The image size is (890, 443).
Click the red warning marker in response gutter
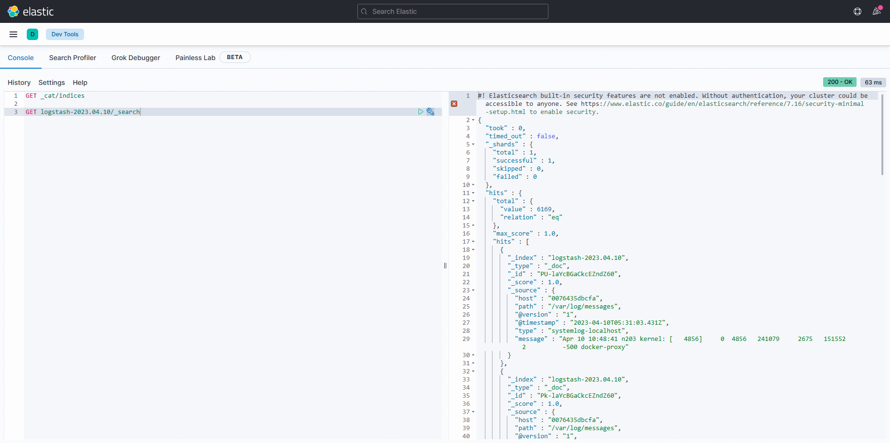(x=454, y=104)
